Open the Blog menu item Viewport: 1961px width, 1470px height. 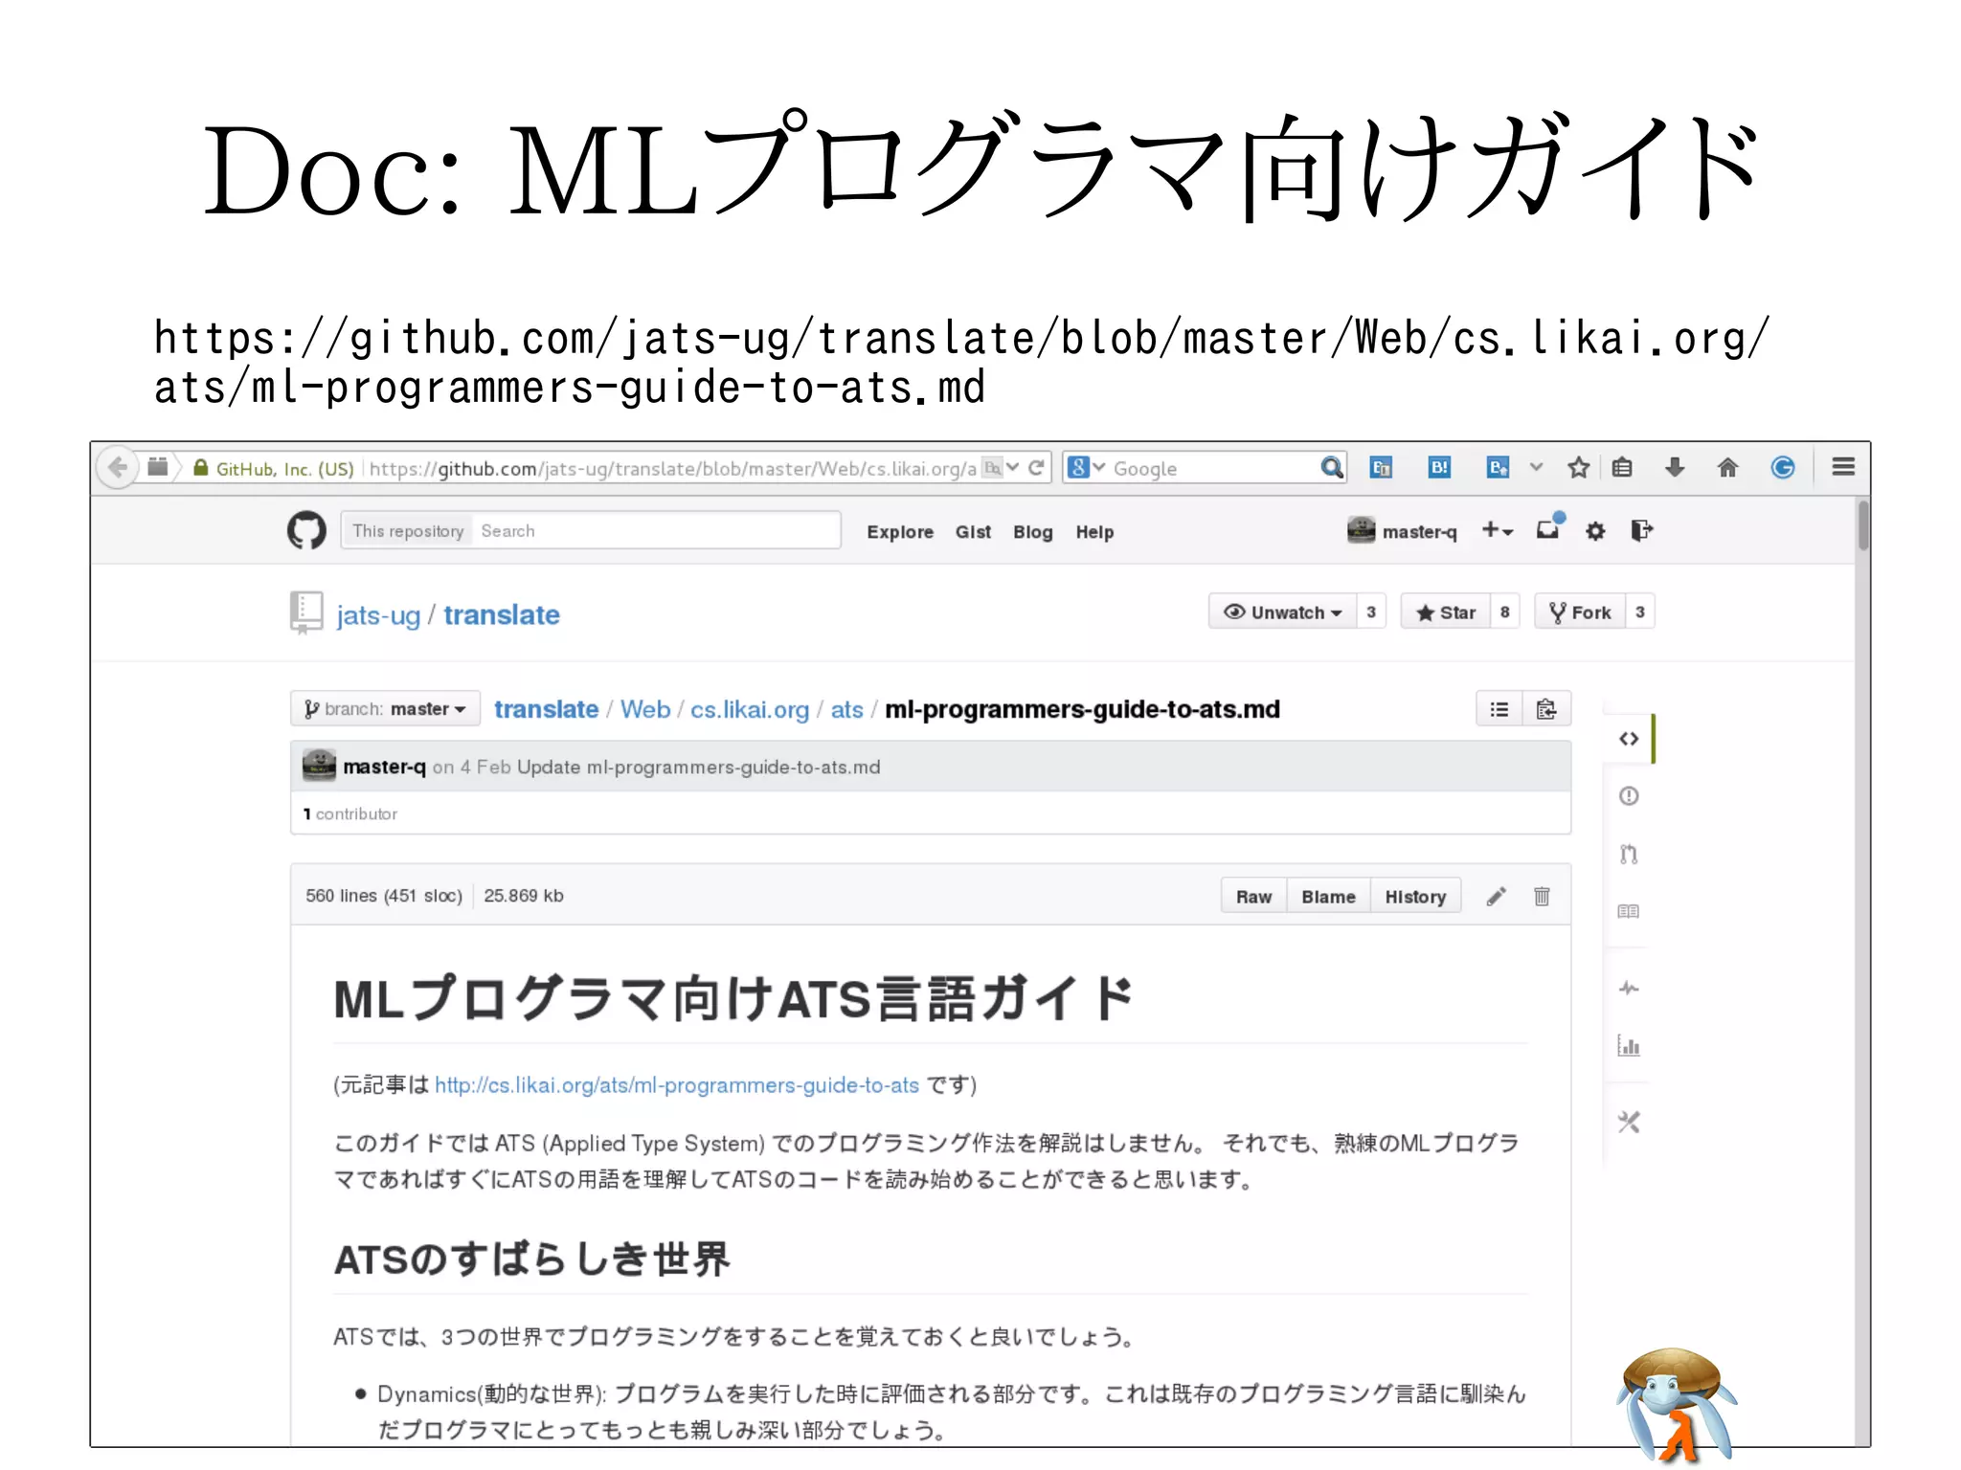(1033, 532)
